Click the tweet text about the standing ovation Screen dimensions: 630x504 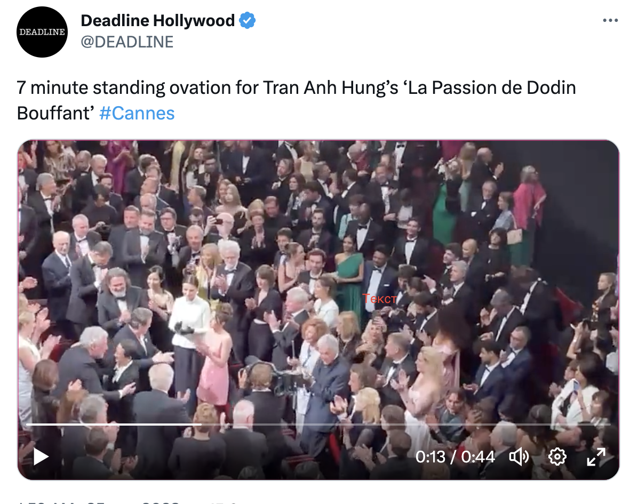click(296, 100)
